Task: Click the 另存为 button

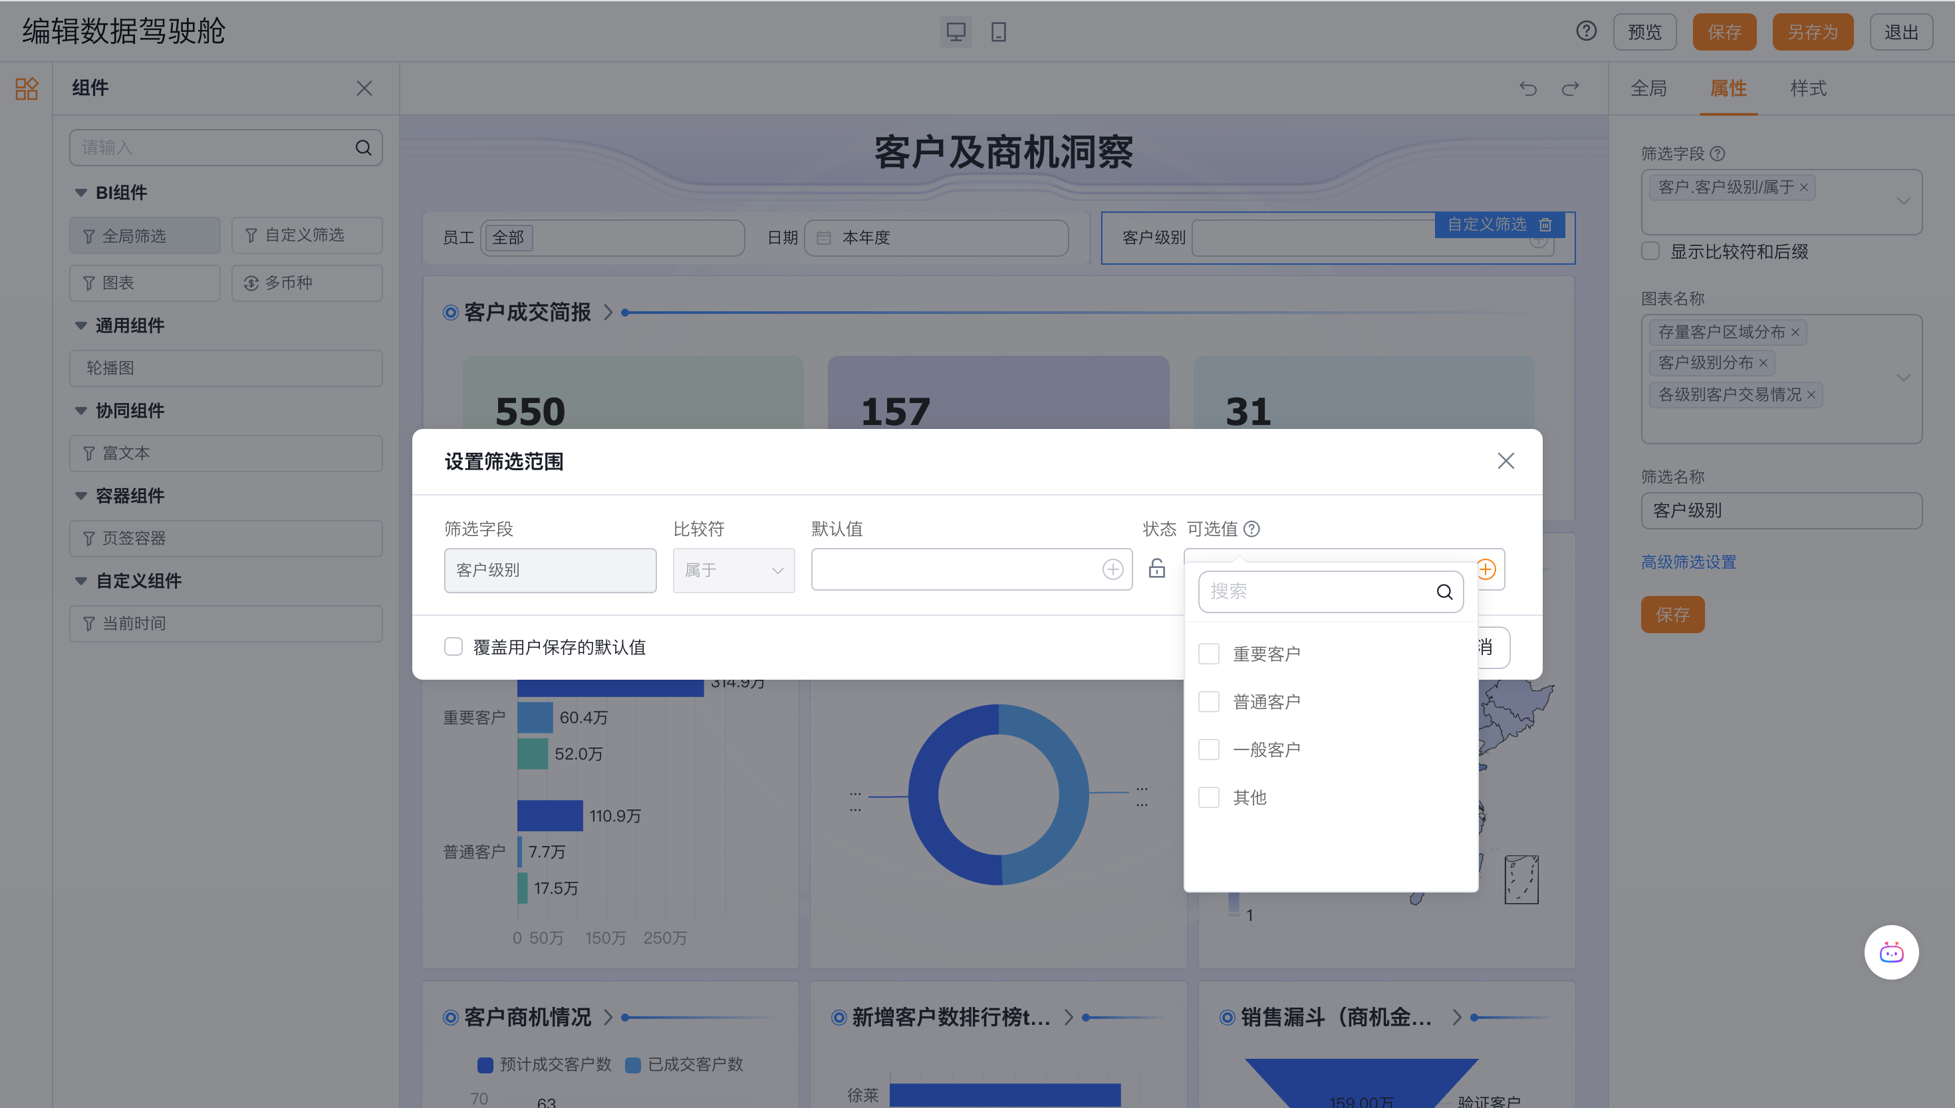Action: pyautogui.click(x=1812, y=32)
